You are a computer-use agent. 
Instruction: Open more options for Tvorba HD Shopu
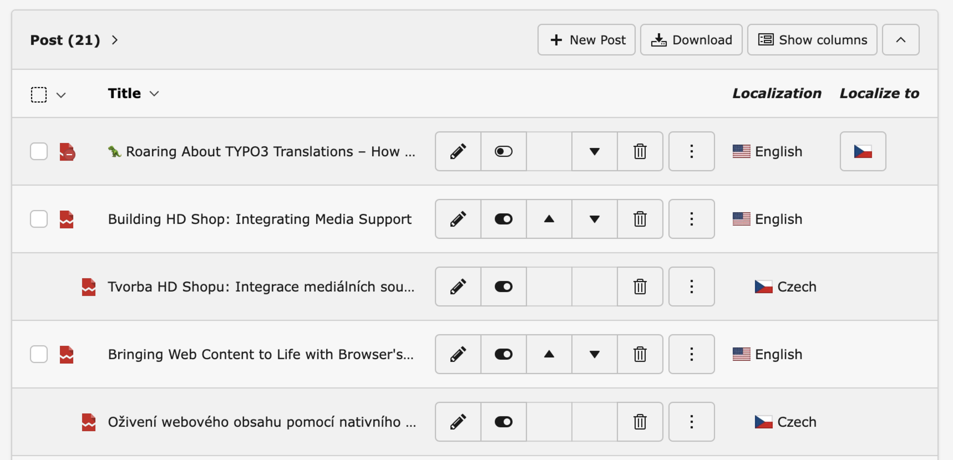coord(691,287)
